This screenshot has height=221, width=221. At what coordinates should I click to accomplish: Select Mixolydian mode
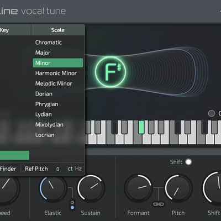point(49,125)
